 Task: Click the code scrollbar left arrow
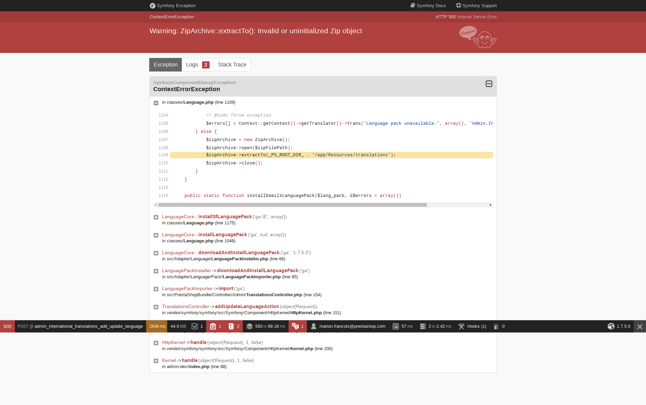click(156, 205)
